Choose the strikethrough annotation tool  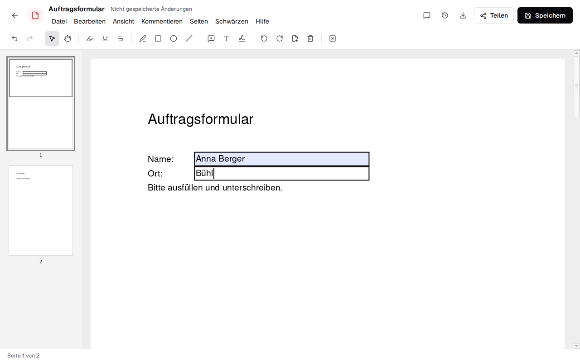[x=121, y=38]
